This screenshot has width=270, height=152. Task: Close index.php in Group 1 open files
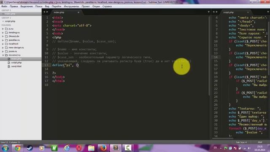3,14
